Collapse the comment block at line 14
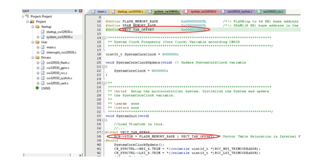 104,38
